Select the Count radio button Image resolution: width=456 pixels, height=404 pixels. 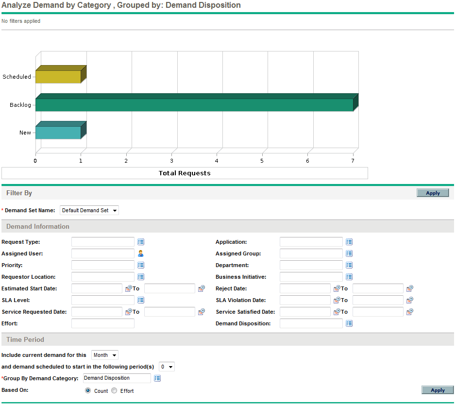[x=88, y=390]
